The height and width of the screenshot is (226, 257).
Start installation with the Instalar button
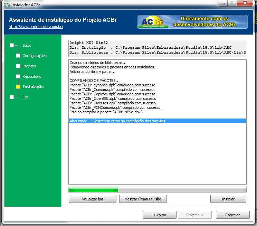228,199
